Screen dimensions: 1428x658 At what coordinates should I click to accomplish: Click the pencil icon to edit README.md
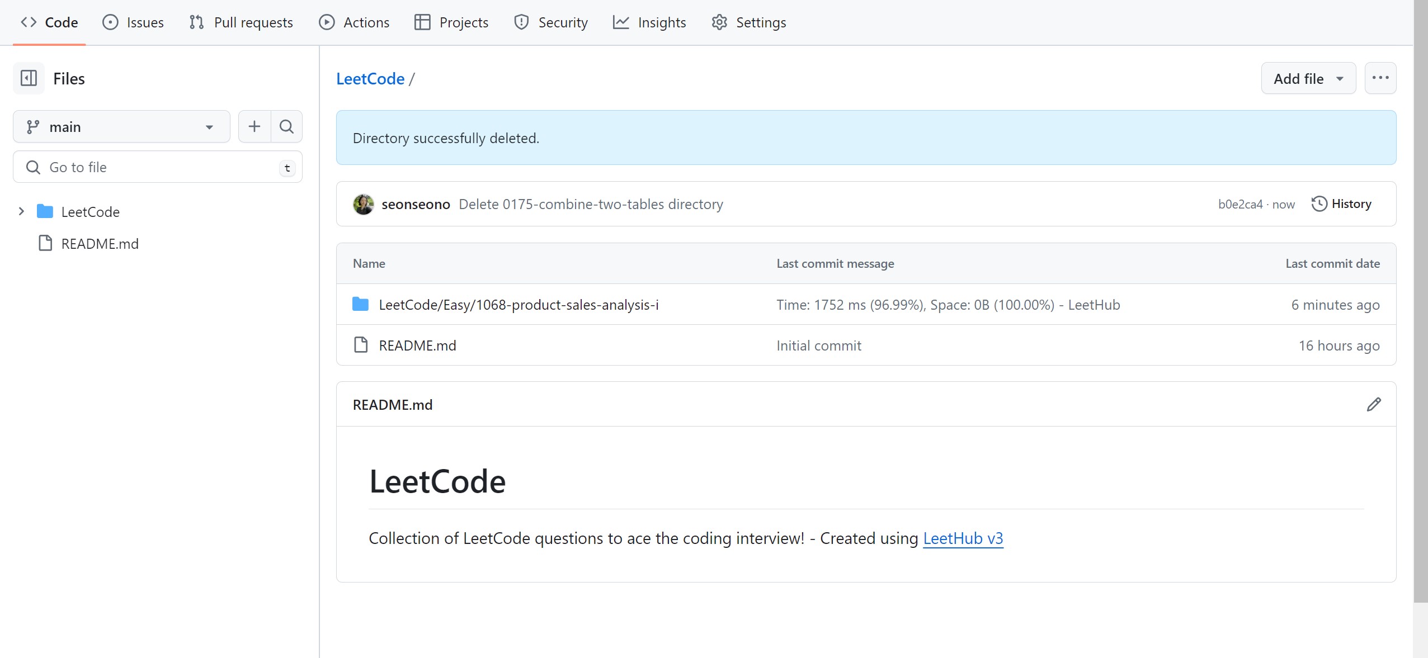click(1373, 404)
